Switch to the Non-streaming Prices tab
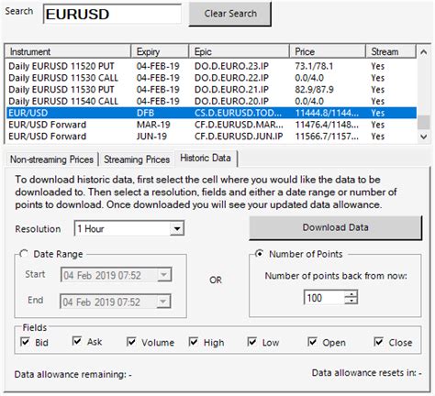The width and height of the screenshot is (435, 396). coord(51,159)
